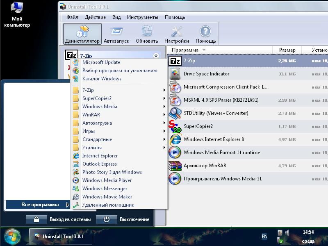328x246 pixels.
Task: Expand Автозагрузка folder submenu arrow
Action: point(164,123)
